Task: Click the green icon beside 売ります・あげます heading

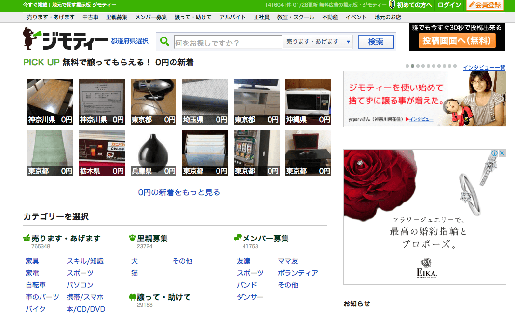Action: [x=27, y=238]
